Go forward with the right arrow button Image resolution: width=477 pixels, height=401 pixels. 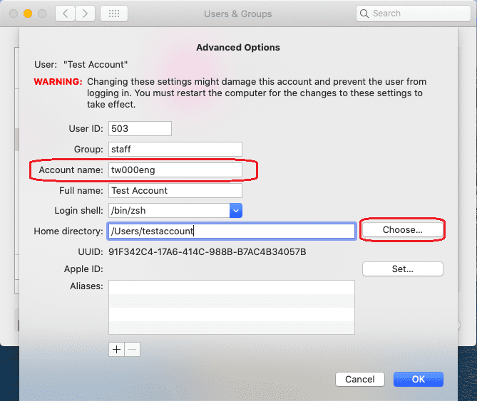coord(86,14)
